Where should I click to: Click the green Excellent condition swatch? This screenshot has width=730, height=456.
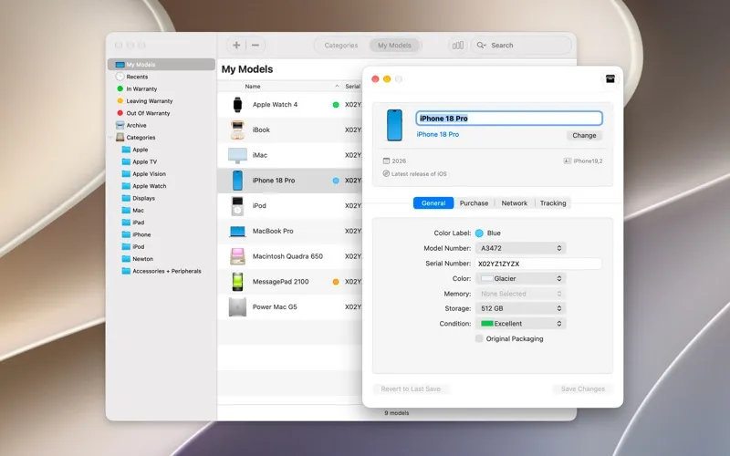[487, 324]
